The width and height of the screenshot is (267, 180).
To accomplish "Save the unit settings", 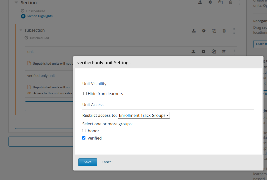I will [x=87, y=162].
